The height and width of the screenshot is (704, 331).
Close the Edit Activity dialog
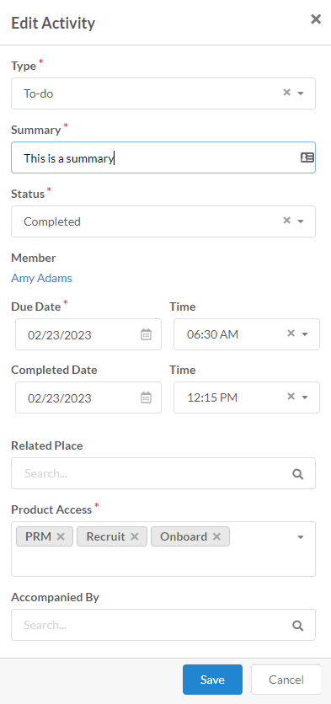(316, 19)
